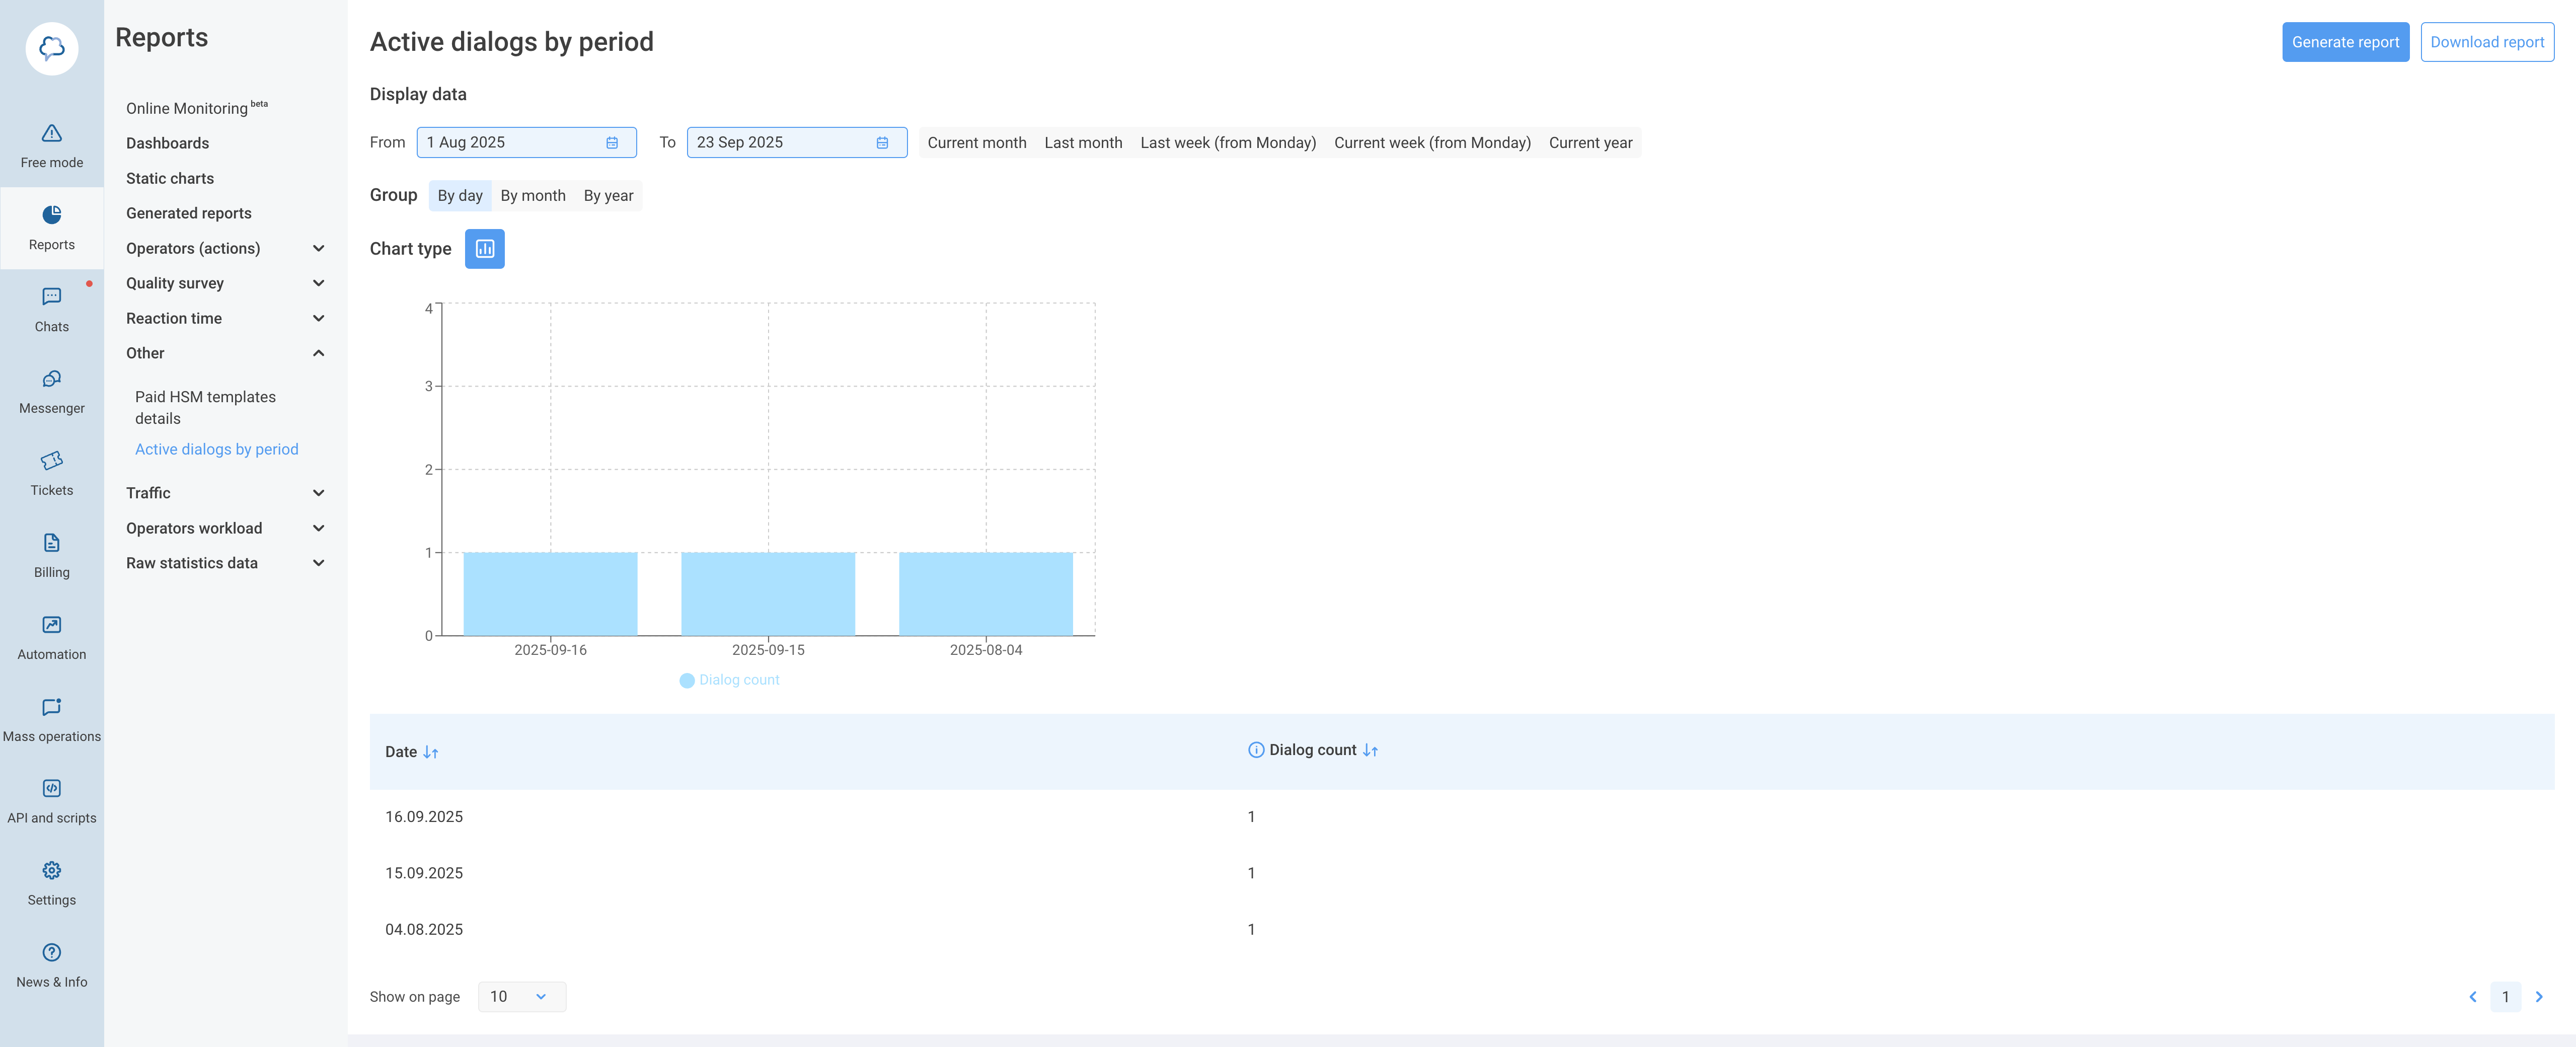Select Last month date range
Image resolution: width=2576 pixels, height=1047 pixels.
coord(1083,143)
